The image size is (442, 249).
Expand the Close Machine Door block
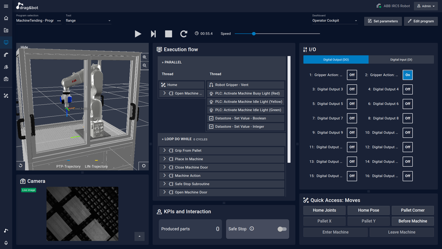pyautogui.click(x=164, y=167)
